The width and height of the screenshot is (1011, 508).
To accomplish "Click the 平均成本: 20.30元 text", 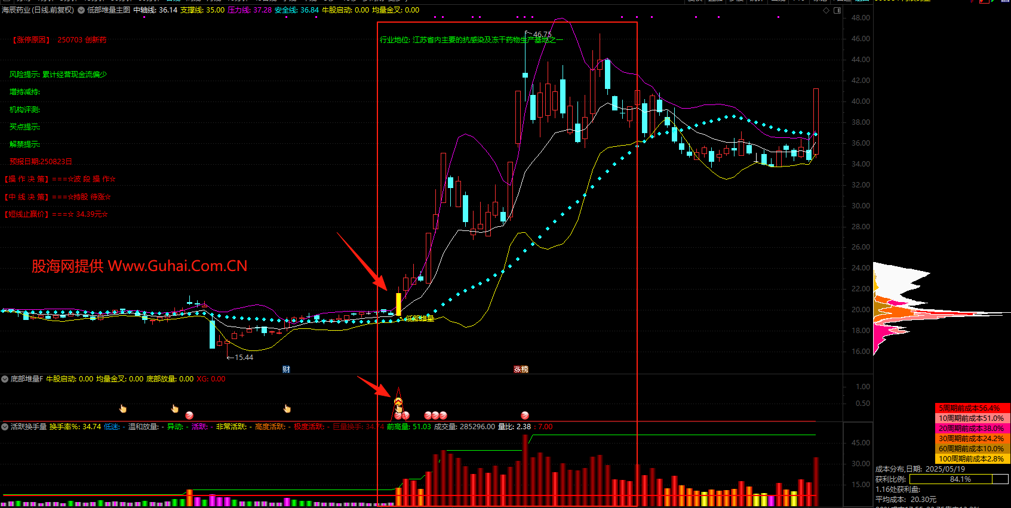I will point(906,500).
